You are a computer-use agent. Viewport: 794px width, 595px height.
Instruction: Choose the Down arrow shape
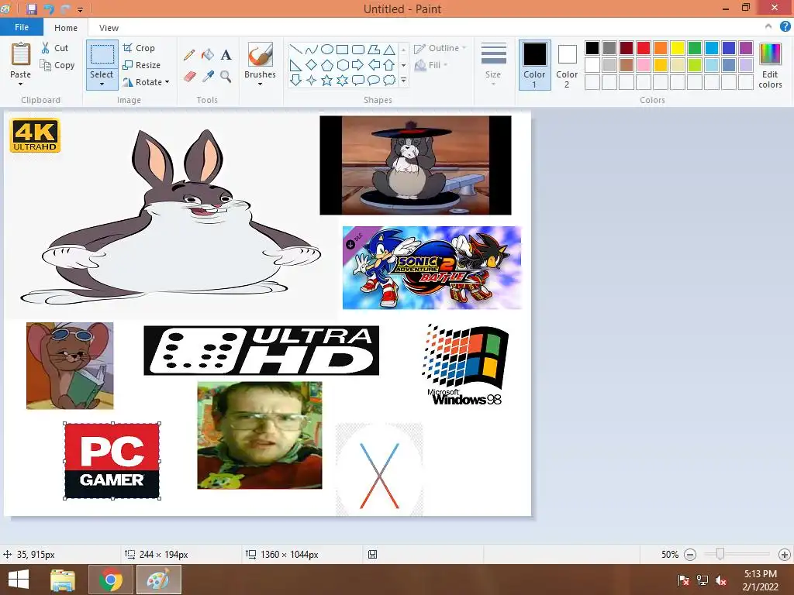pyautogui.click(x=296, y=80)
